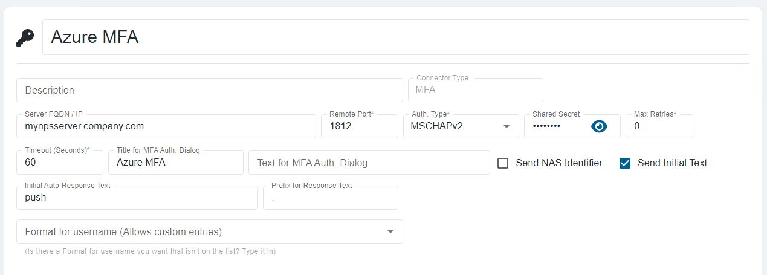This screenshot has height=275, width=767.
Task: Click the key icon beside the connector name
Action: point(25,37)
